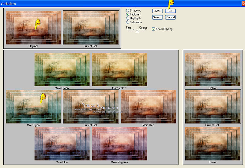The width and height of the screenshot is (245, 168).
Task: Apply the More Magenta variation
Action: click(119, 144)
